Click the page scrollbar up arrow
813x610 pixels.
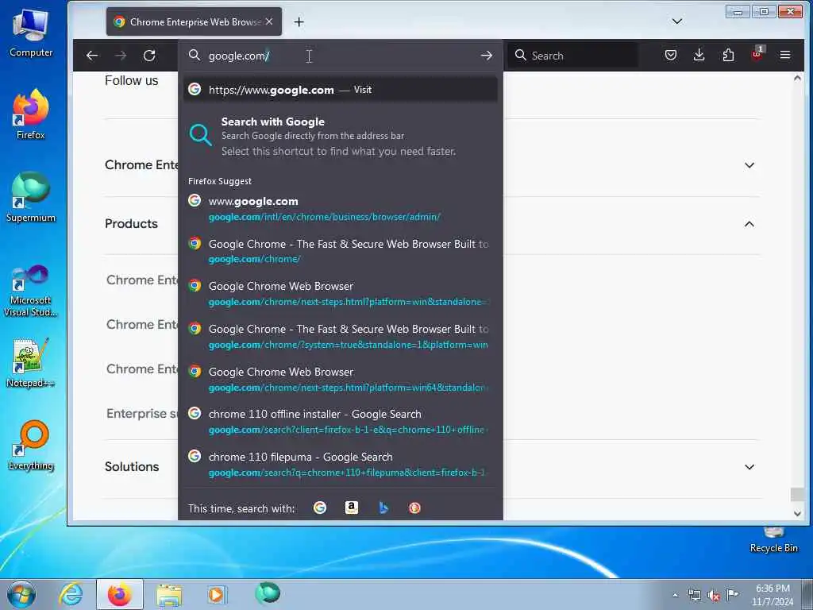coord(797,79)
